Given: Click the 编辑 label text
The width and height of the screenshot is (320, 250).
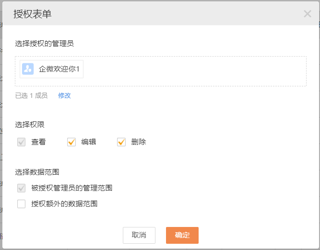Looking at the screenshot, I should pyautogui.click(x=88, y=142).
